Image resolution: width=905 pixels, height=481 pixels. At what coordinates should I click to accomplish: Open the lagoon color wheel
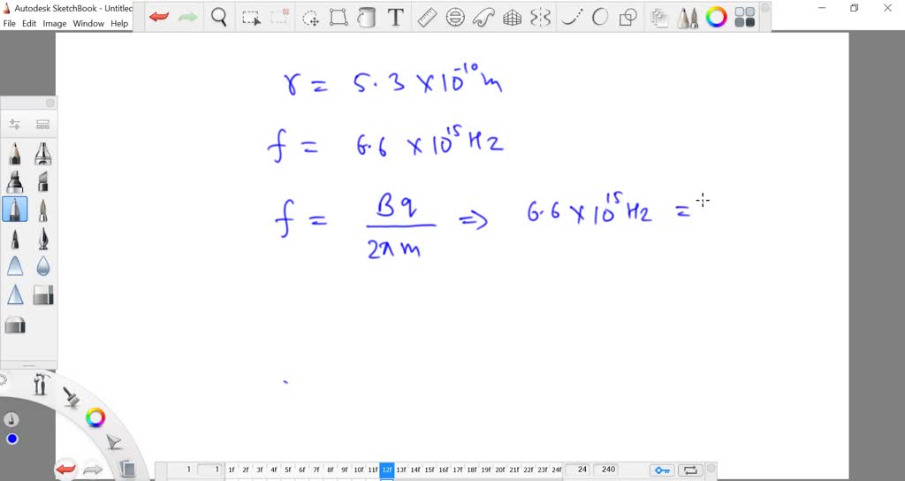95,417
